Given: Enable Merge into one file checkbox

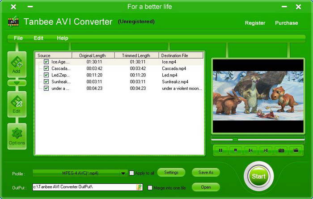Looking at the screenshot, I should tap(150, 188).
